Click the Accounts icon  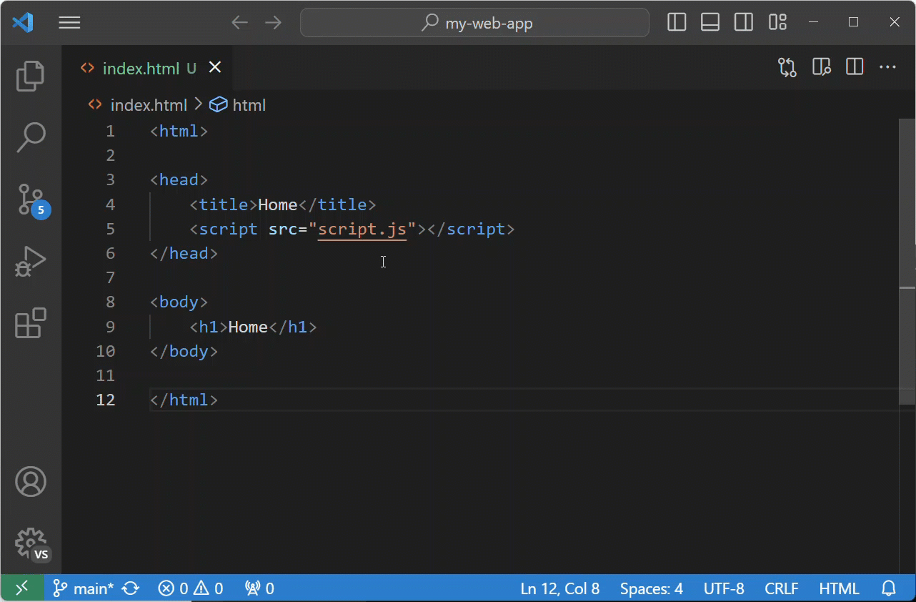30,481
